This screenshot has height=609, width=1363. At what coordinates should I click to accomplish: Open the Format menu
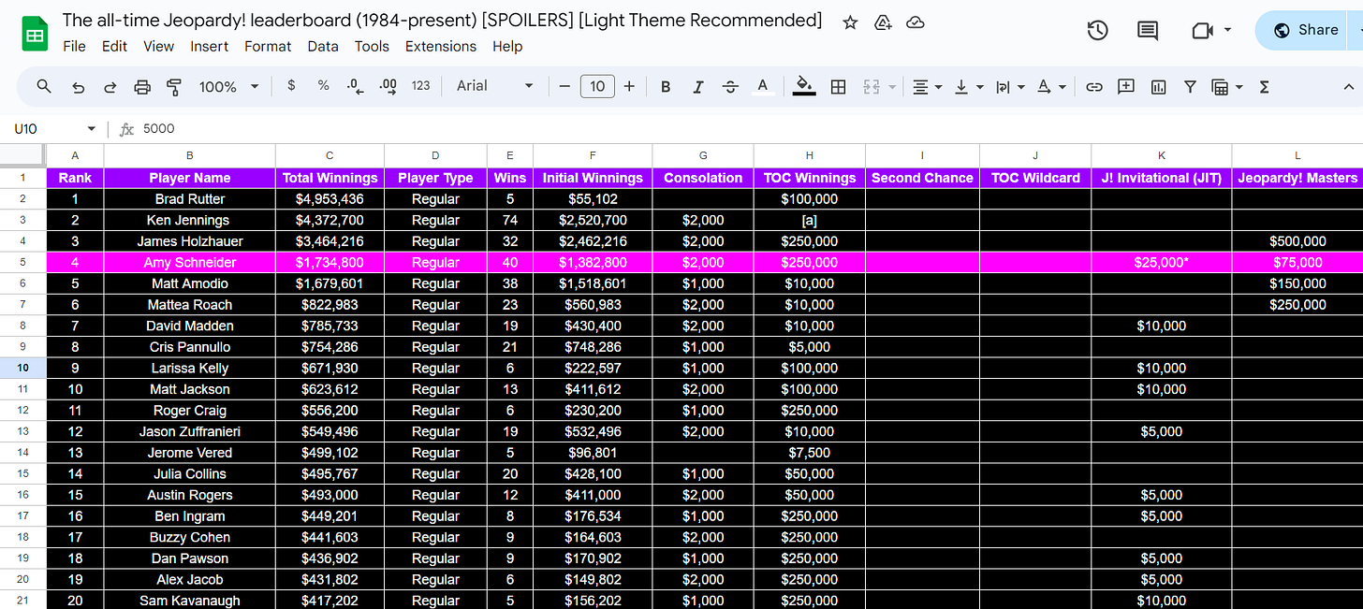coord(270,46)
